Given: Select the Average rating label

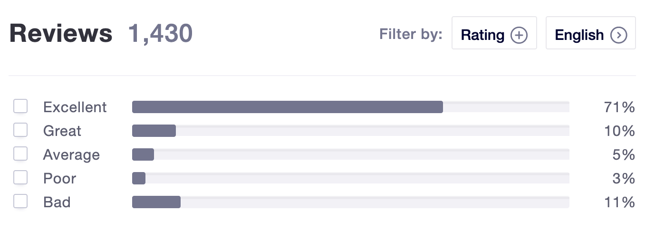Looking at the screenshot, I should pos(71,155).
